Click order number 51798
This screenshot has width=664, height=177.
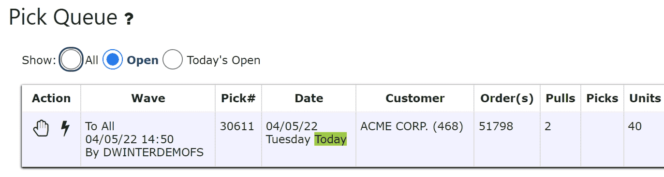[x=496, y=127]
